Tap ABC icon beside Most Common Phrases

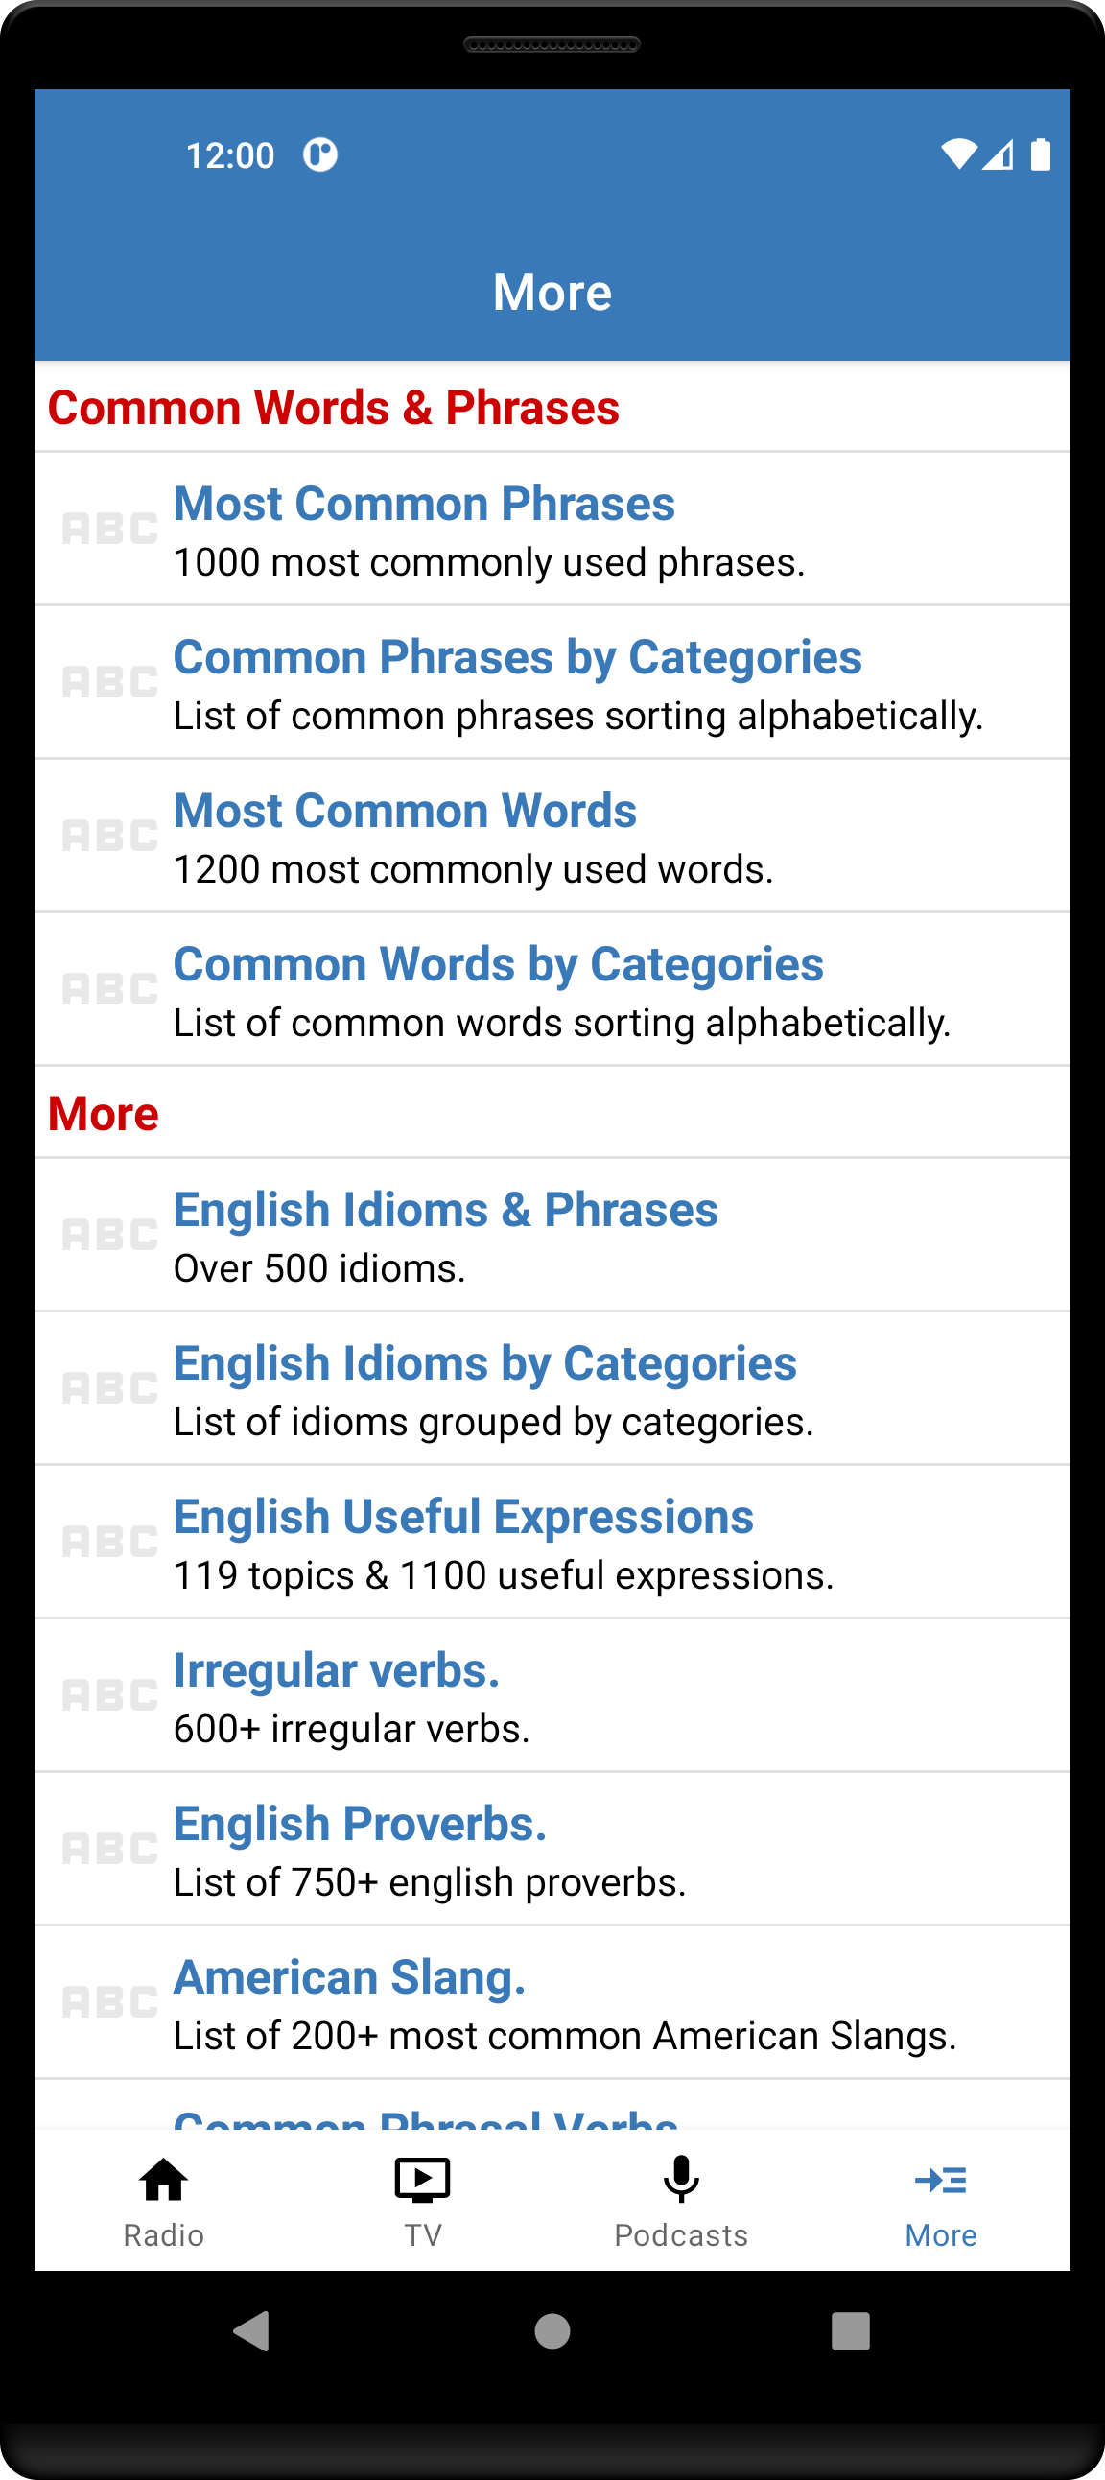pos(109,529)
